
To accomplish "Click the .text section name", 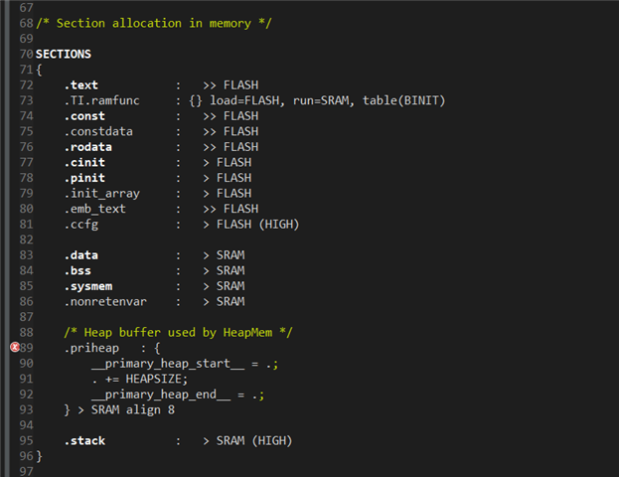I will coord(81,85).
